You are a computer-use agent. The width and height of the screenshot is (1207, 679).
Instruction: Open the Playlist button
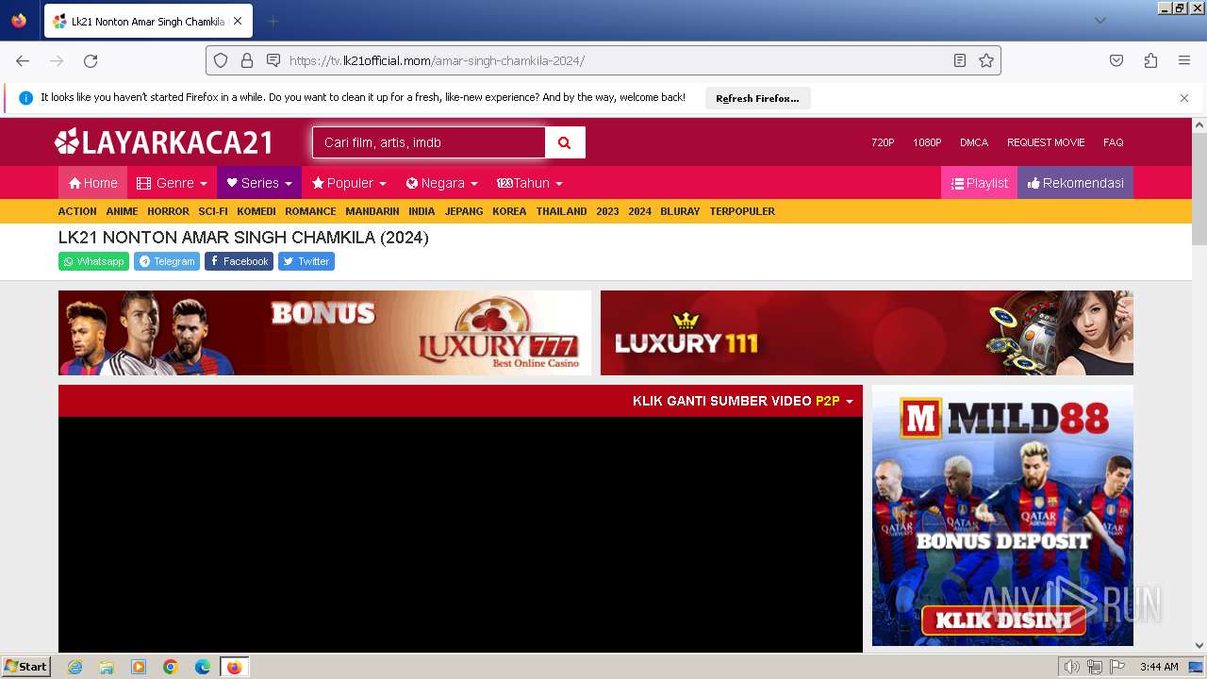pos(979,183)
